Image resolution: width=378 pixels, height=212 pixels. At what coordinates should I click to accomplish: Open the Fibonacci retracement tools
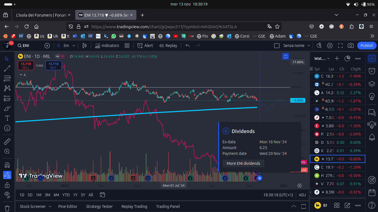pos(7,78)
